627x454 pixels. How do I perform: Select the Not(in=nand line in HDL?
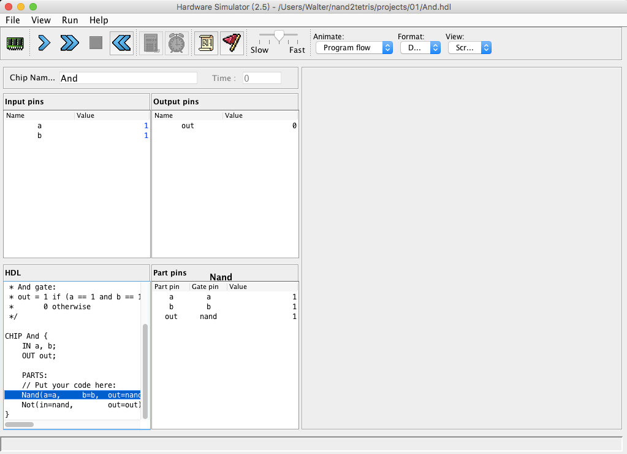(72, 405)
